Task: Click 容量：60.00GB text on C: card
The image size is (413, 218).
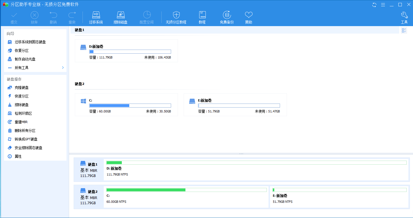Action: click(100, 111)
